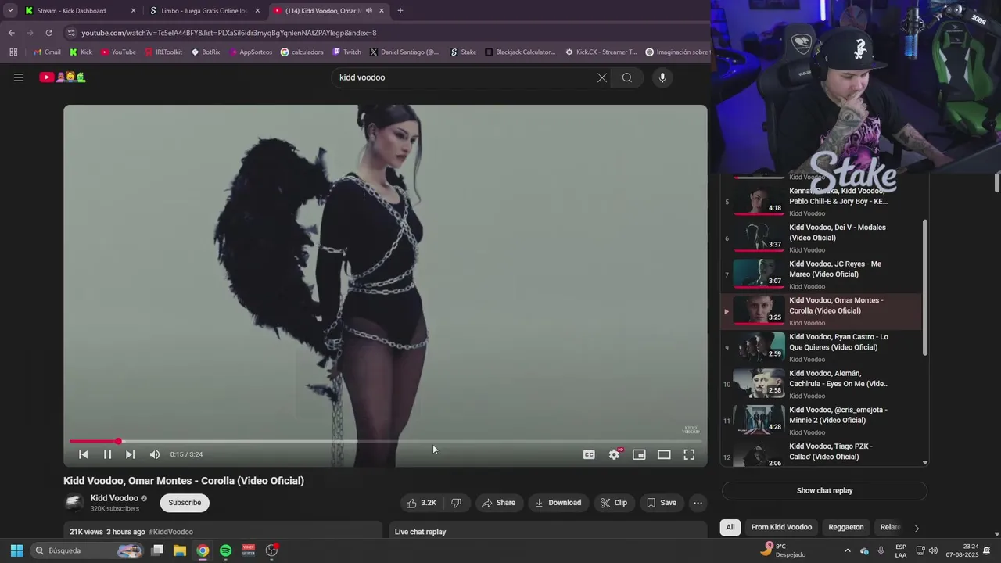Toggle theater mode view
This screenshot has width=1001, height=563.
pyautogui.click(x=664, y=454)
